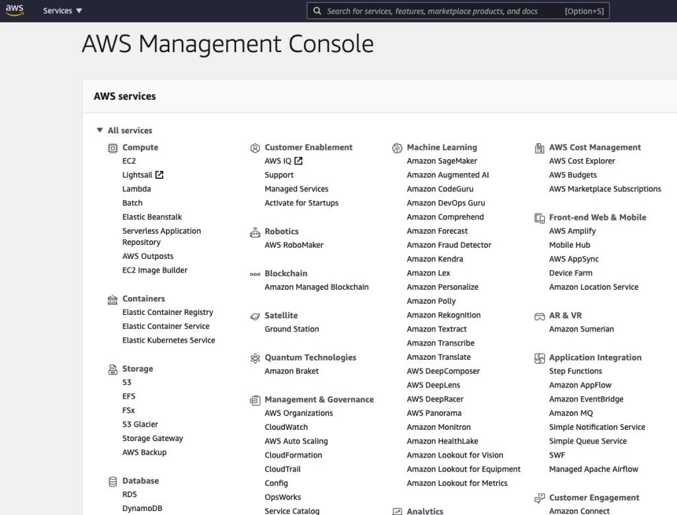
Task: Click the Containers category icon
Action: 112,299
